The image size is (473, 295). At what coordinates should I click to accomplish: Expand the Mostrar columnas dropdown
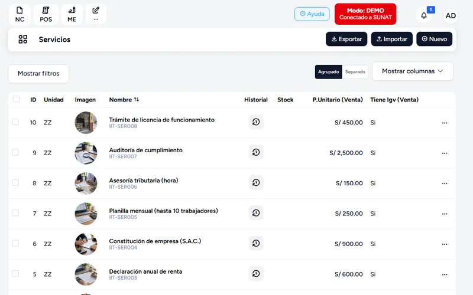tap(412, 71)
